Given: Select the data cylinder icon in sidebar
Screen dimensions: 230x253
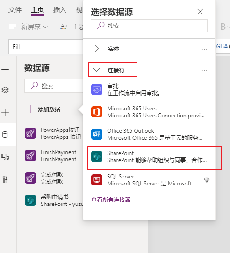Looking at the screenshot, I should [x=5, y=135].
